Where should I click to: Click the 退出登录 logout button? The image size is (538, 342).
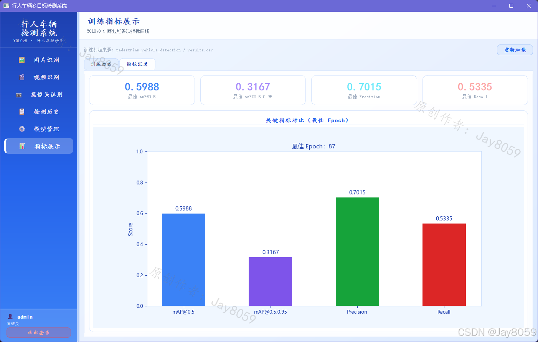pos(39,333)
